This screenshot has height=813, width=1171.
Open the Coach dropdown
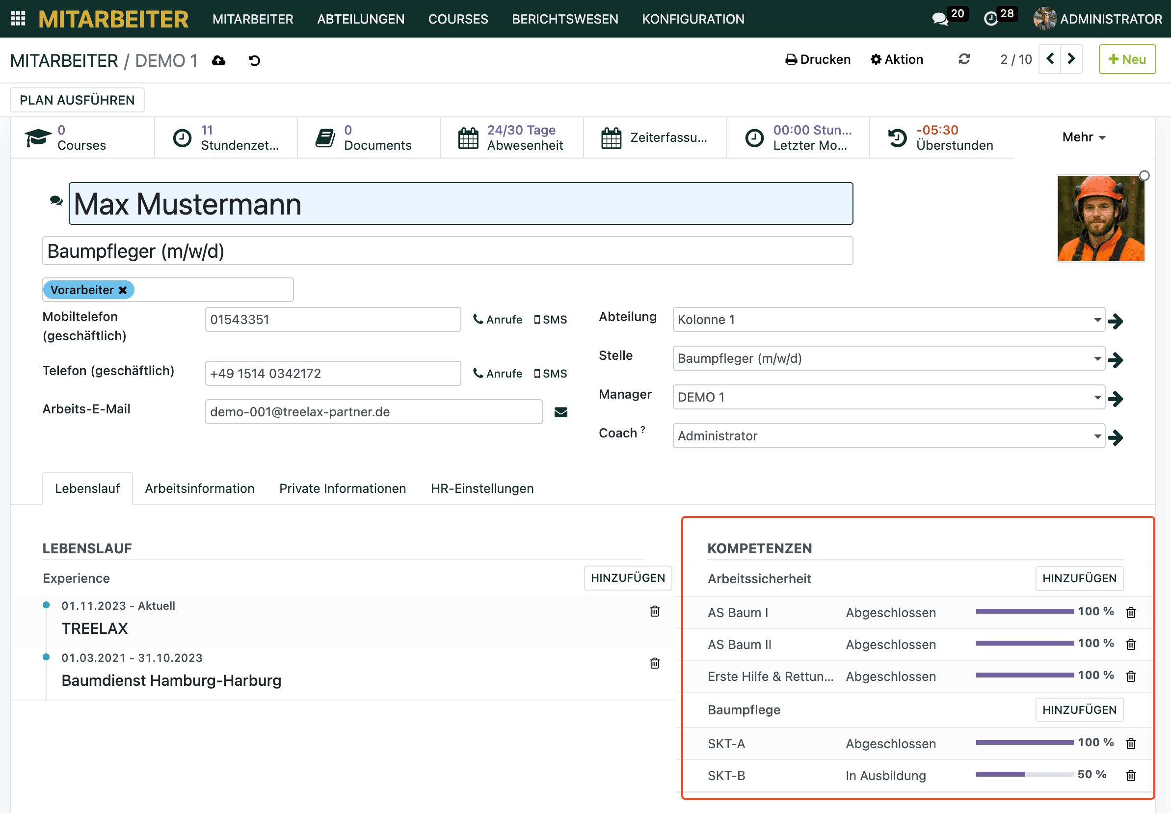(x=1097, y=436)
